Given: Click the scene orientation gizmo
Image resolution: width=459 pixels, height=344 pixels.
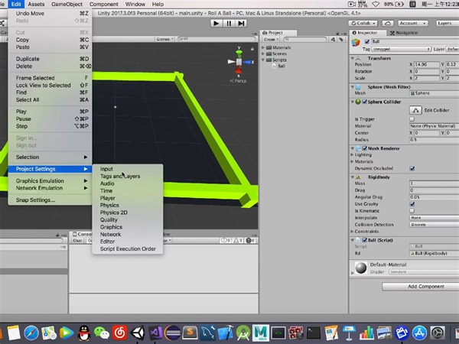Looking at the screenshot, I should 239,62.
